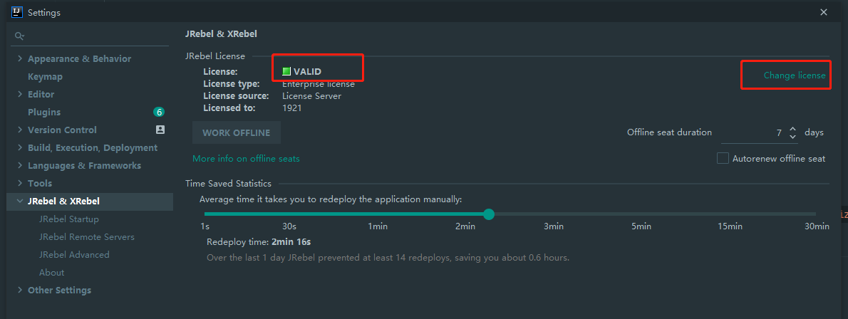The height and width of the screenshot is (319, 848).
Task: Open JRebel Remote Servers settings
Action: tap(86, 237)
